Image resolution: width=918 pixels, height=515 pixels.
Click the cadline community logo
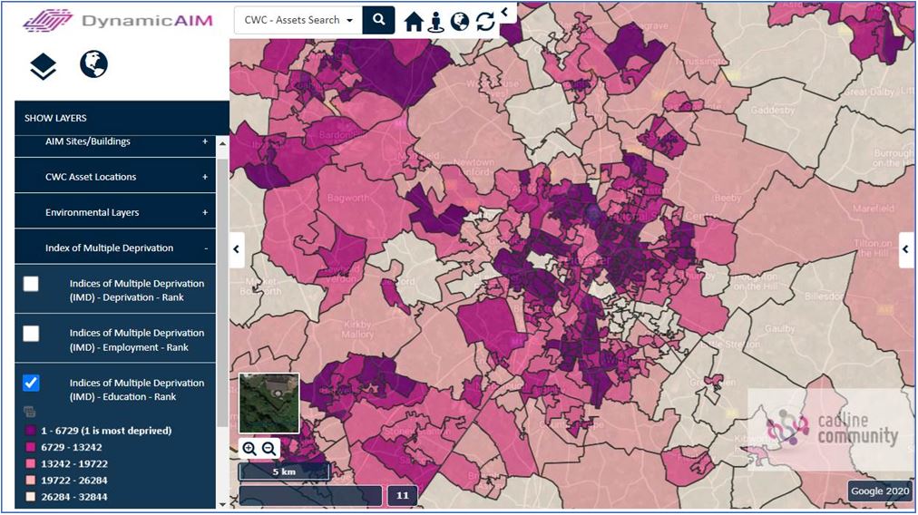click(x=833, y=429)
